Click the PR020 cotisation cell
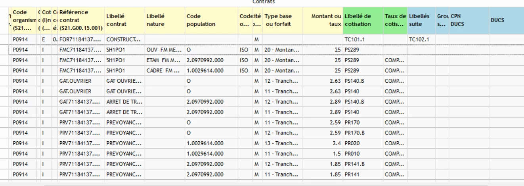The image size is (524, 186). point(363,143)
